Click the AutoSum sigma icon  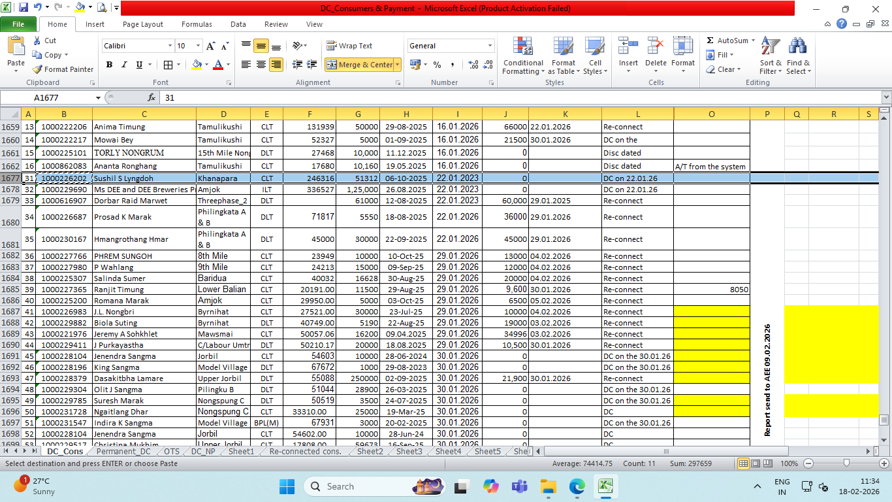coord(710,41)
